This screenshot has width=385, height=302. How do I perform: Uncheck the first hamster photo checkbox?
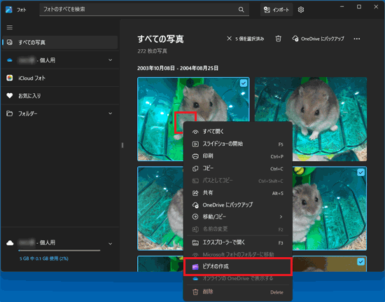(x=244, y=83)
